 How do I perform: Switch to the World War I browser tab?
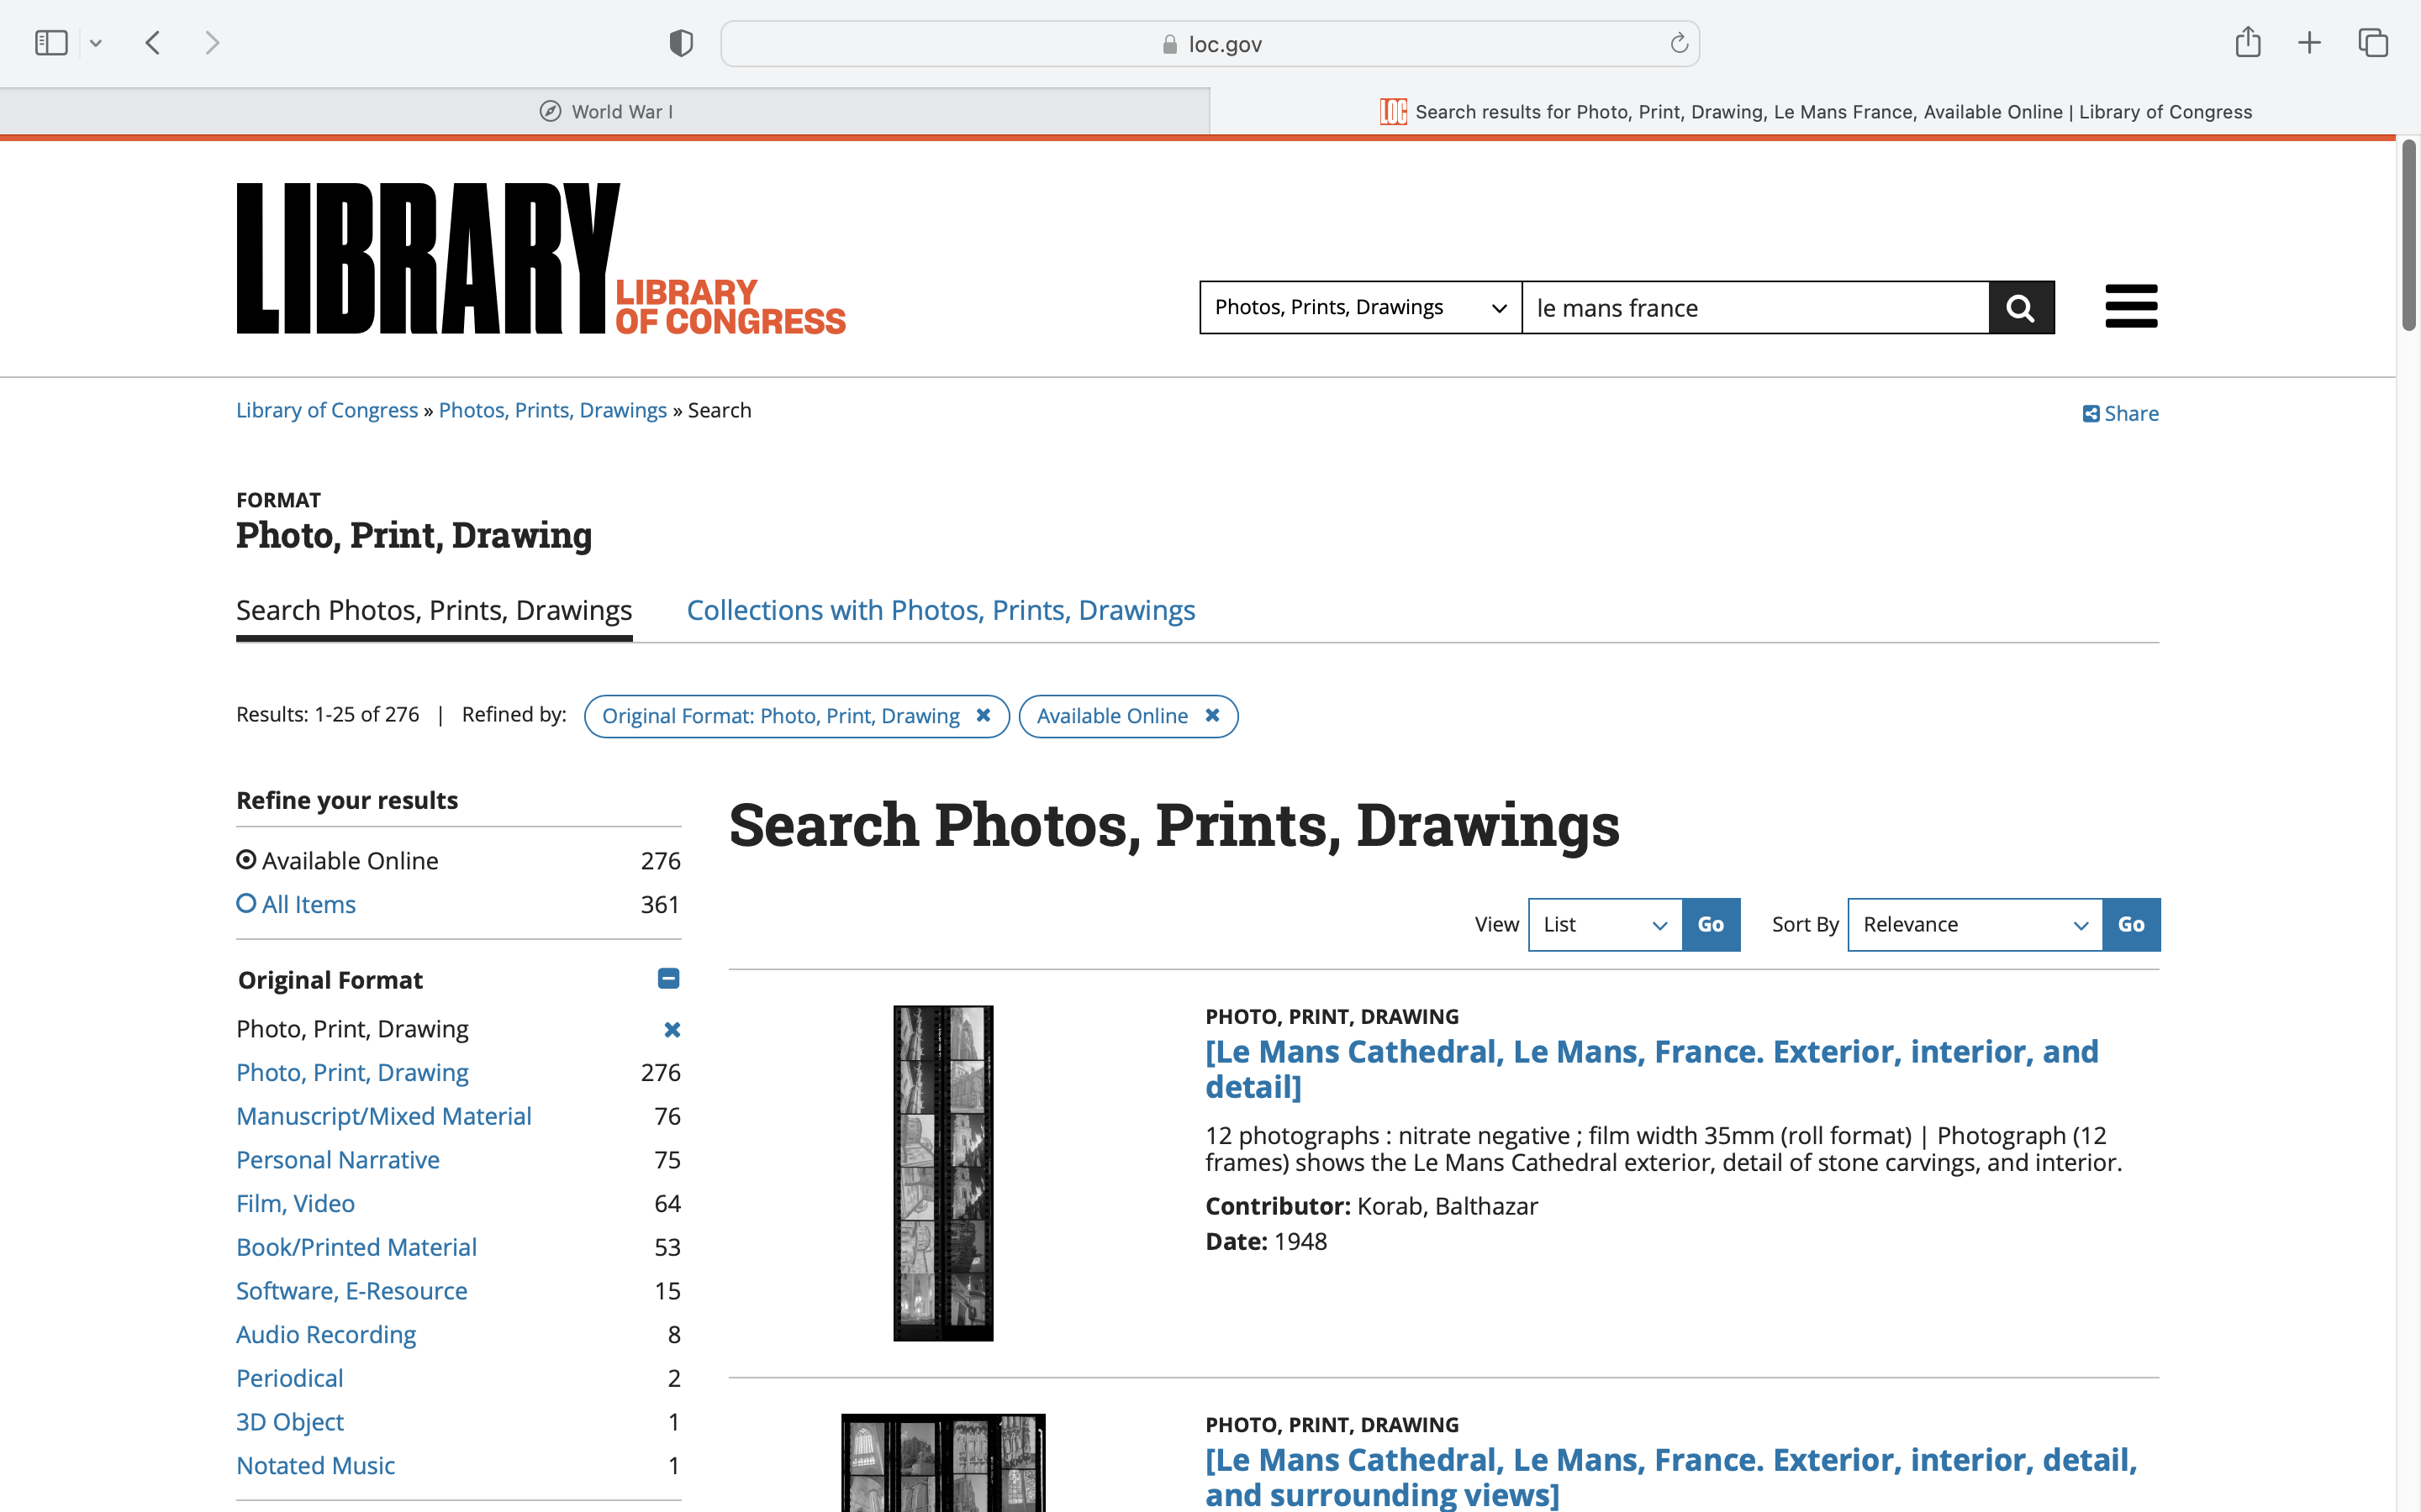click(605, 112)
